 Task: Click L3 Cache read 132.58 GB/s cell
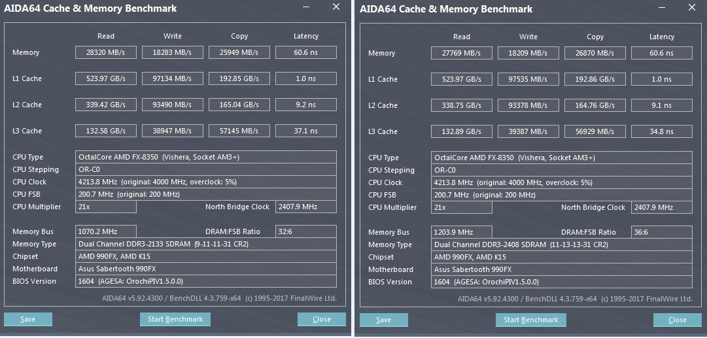click(106, 131)
